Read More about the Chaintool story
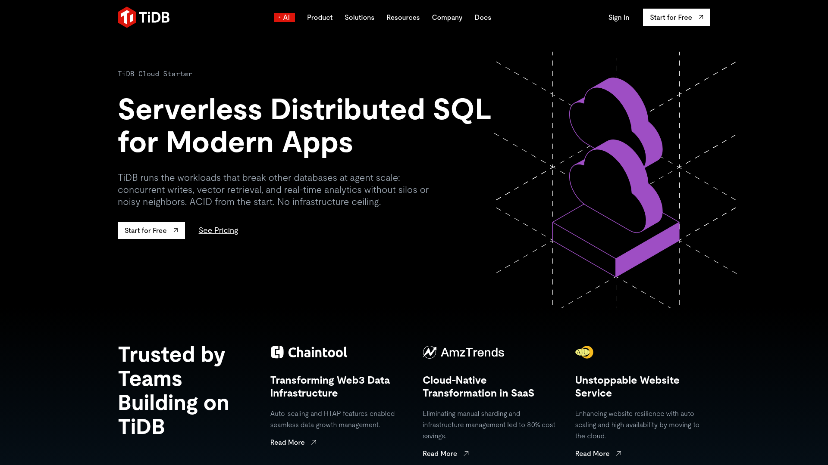 pos(293,442)
